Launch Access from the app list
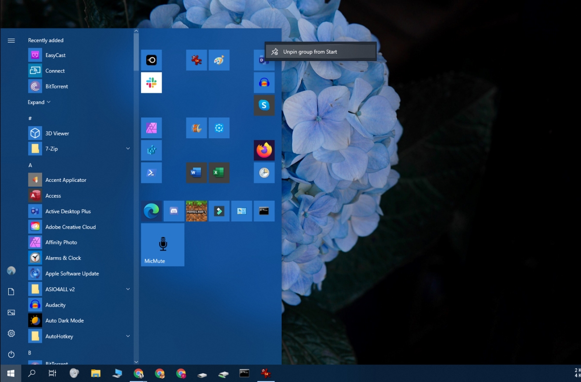The image size is (581, 382). click(x=79, y=196)
